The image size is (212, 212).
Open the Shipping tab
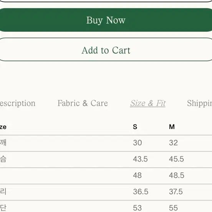[x=200, y=103]
